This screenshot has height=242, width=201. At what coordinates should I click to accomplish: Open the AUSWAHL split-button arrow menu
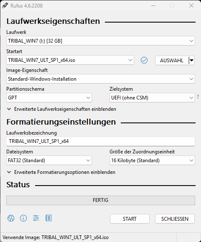tap(191, 60)
